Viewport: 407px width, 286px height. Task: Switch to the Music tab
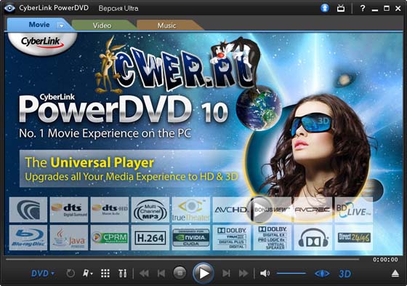point(166,25)
